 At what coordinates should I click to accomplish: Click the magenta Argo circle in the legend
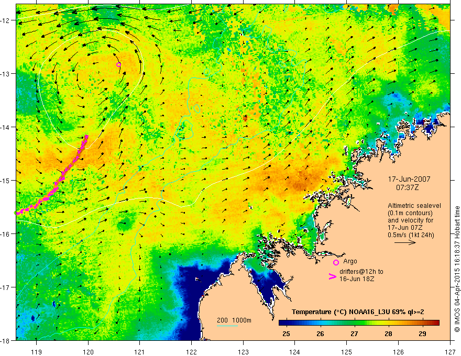point(336,262)
